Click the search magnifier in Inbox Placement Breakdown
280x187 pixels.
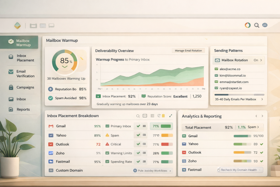point(138,116)
